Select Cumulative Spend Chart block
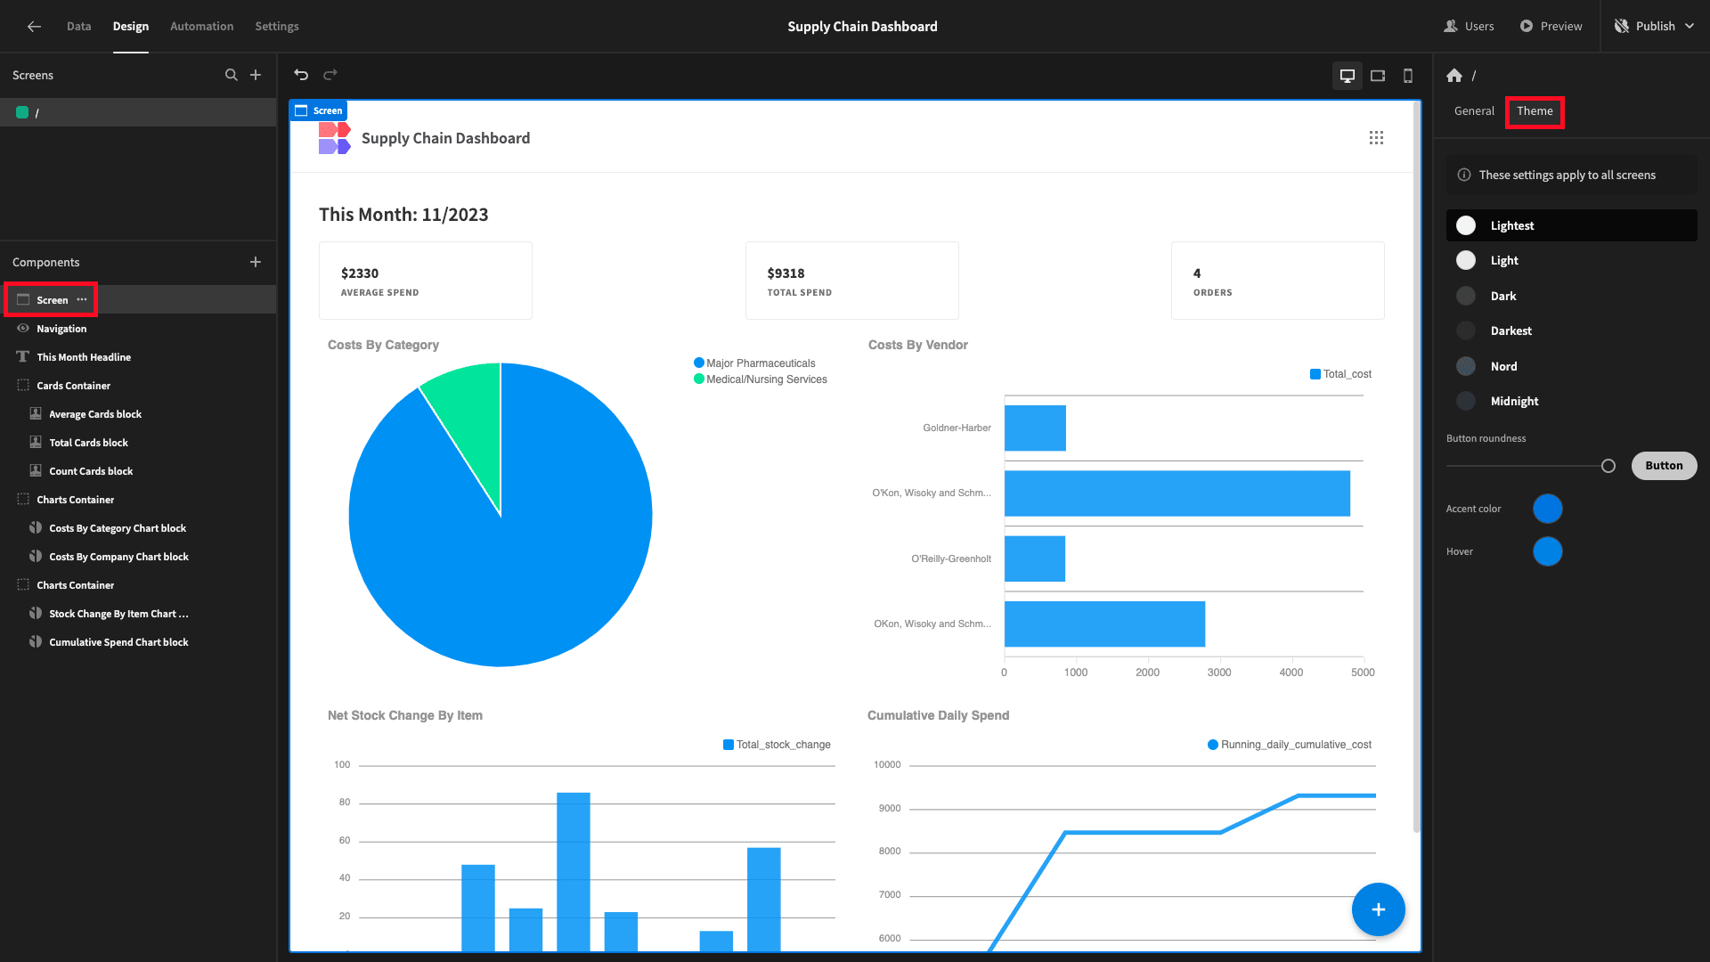1710x962 pixels. (138, 642)
